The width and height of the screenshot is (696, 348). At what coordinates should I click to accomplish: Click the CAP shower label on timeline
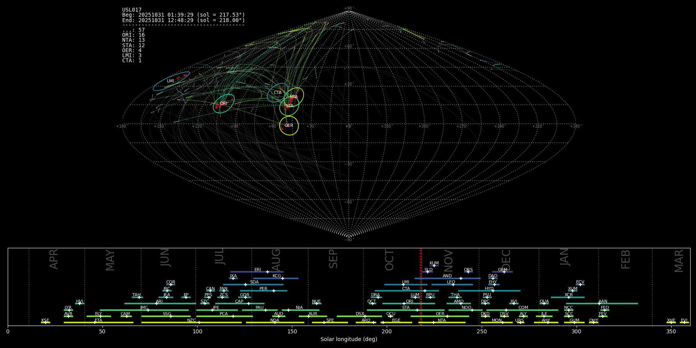(239, 302)
